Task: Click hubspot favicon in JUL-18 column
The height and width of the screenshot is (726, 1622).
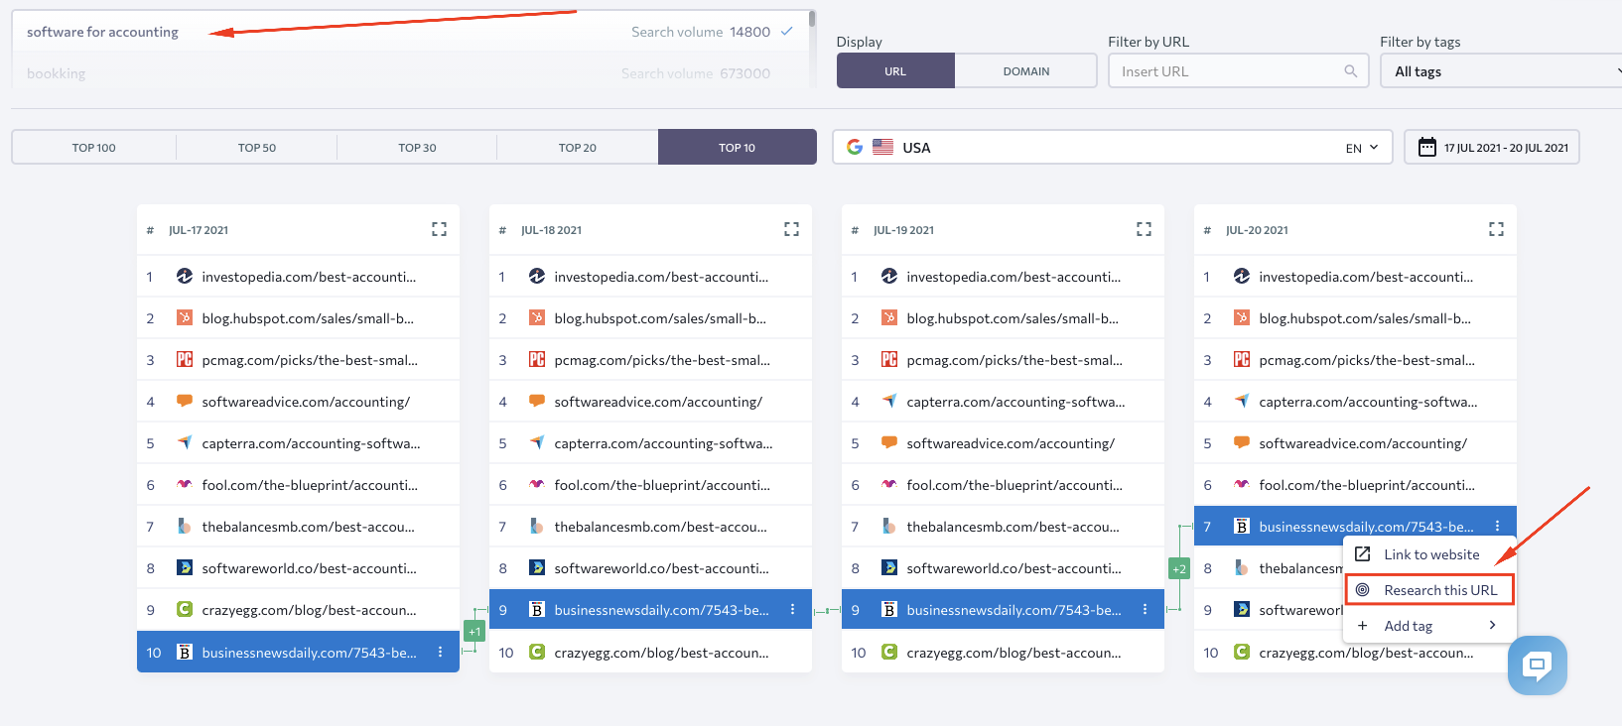Action: [x=537, y=317]
